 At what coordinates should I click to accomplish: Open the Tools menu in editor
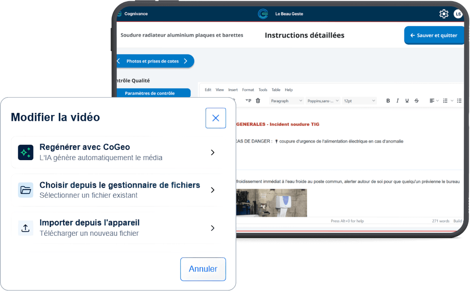263,90
